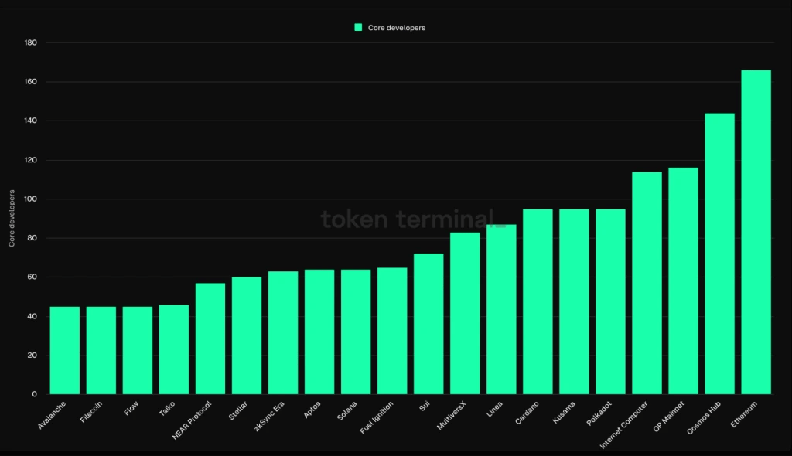792x456 pixels.
Task: Click the green legend swatch
Action: [x=357, y=26]
